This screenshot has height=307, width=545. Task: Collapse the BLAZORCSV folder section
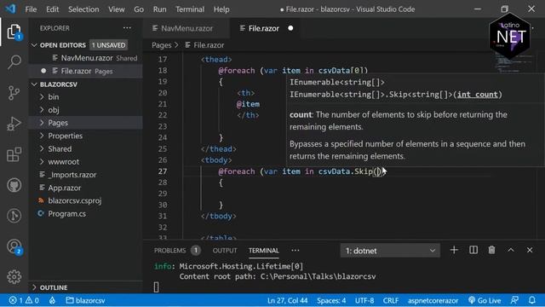click(x=34, y=84)
